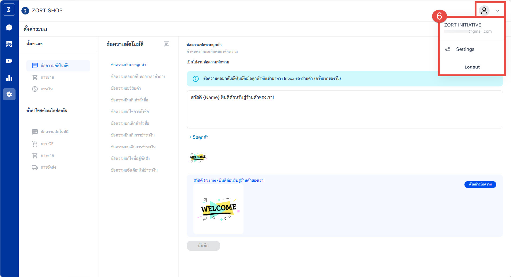Click the store orders sidebar icon
The height and width of the screenshot is (277, 511).
9,44
